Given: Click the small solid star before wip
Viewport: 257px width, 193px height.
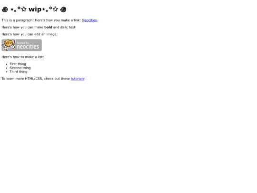Looking at the screenshot, I should (x=12, y=9).
